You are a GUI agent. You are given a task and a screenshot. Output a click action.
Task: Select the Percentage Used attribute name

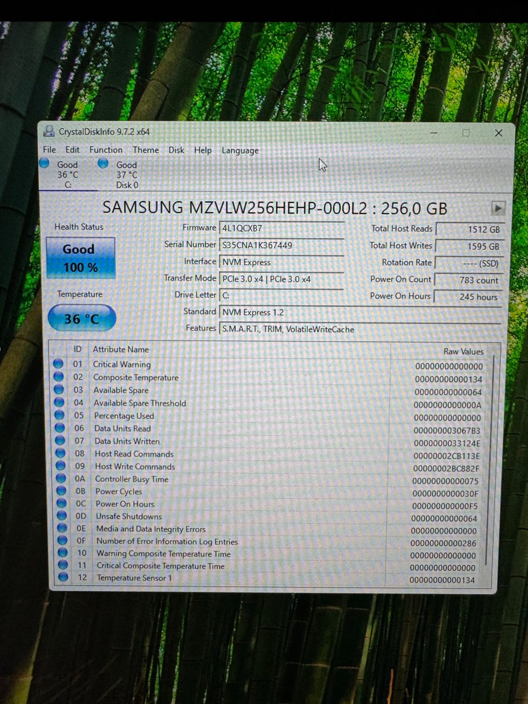point(124,416)
